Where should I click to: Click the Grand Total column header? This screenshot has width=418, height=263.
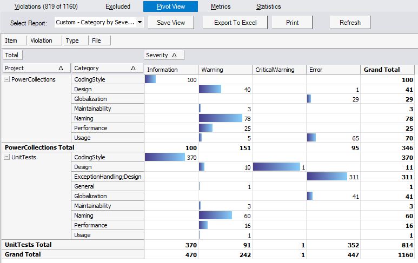click(388, 70)
